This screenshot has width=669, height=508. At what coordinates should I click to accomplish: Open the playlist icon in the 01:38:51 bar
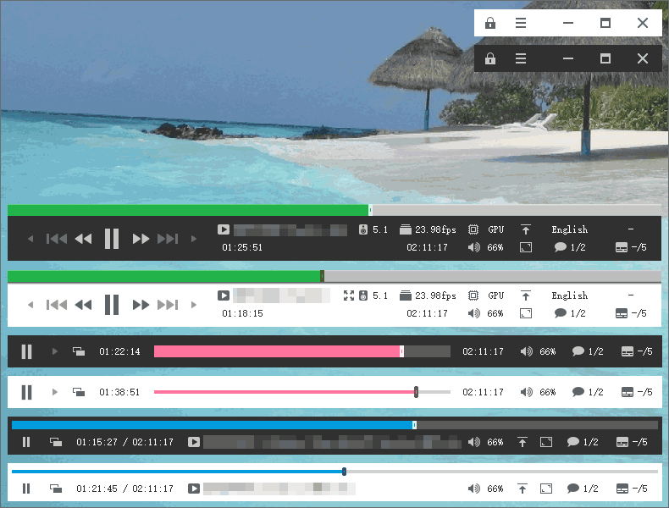point(79,392)
